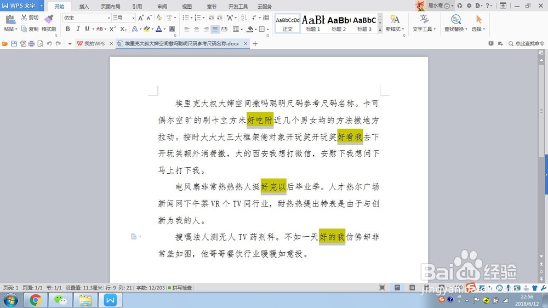Image resolution: width=548 pixels, height=308 pixels.
Task: Open the References (引用) tab
Action: click(x=137, y=6)
